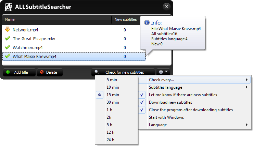
Task: Select the selected 15 min interval option
Action: tap(116, 95)
